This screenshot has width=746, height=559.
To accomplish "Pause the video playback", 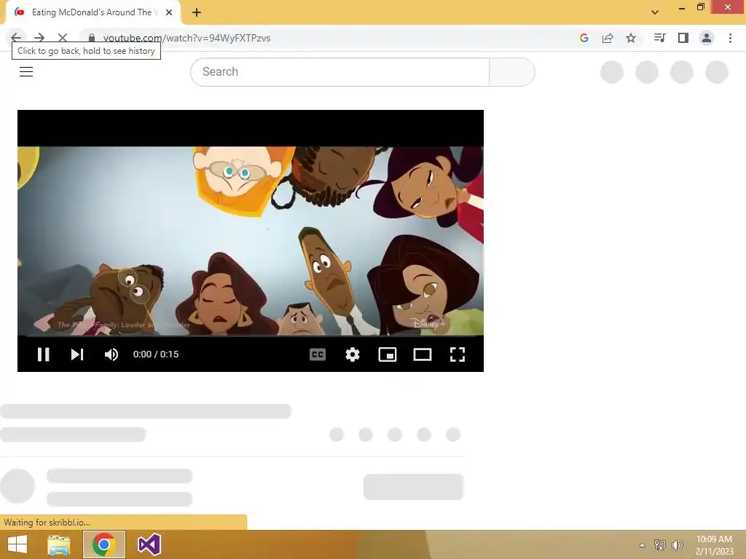I will click(x=43, y=354).
